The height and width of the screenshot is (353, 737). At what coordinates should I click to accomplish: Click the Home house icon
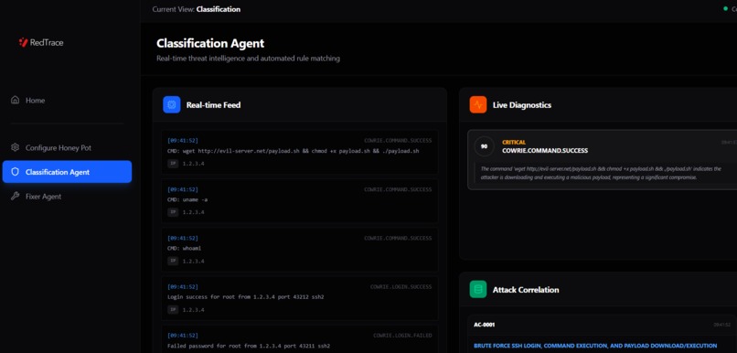point(15,100)
